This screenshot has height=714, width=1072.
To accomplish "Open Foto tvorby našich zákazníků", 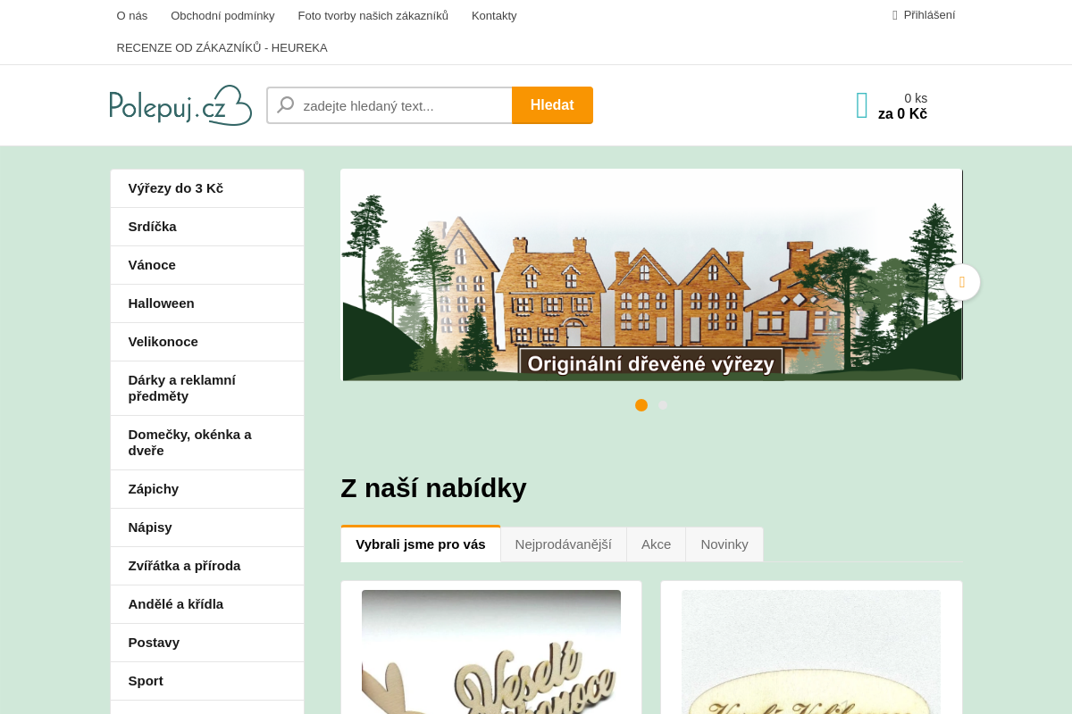I will tap(373, 15).
